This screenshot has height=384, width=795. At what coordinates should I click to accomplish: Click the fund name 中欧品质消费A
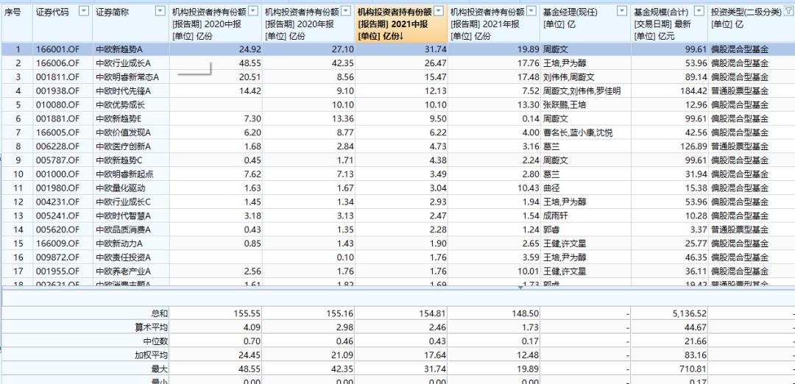coord(123,230)
